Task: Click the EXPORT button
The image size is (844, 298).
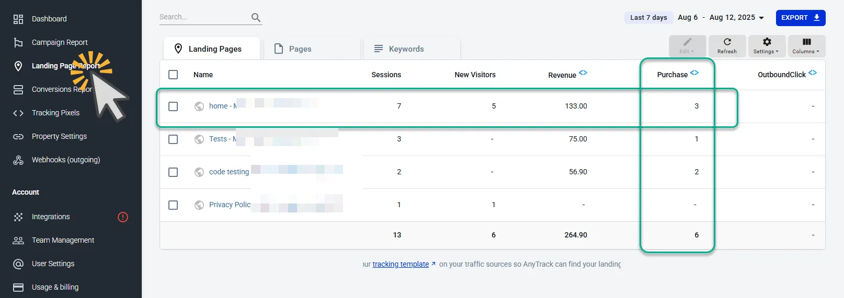Action: (x=801, y=18)
